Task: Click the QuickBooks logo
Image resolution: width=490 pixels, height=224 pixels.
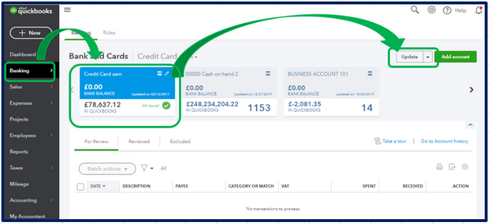Action: pos(30,10)
